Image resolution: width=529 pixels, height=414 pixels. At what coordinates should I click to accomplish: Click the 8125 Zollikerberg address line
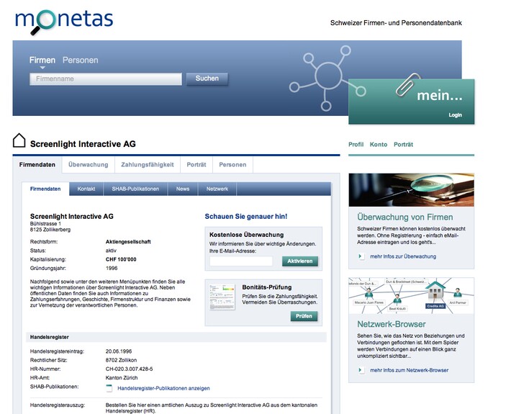[50, 230]
